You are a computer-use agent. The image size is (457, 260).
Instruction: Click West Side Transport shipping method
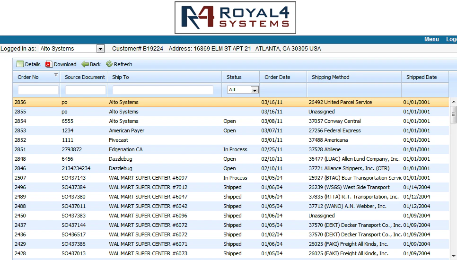(349, 188)
